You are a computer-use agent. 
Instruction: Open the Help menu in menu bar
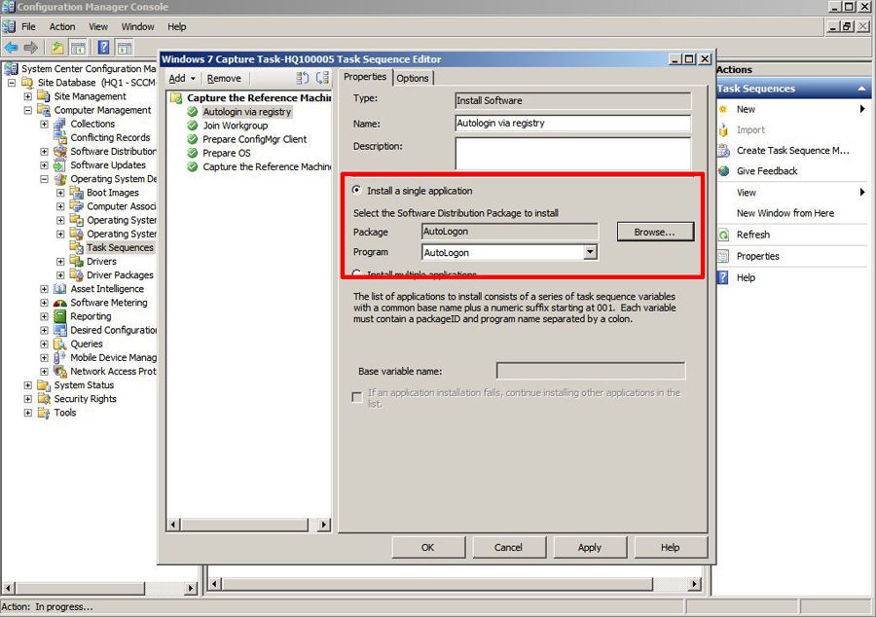[176, 27]
